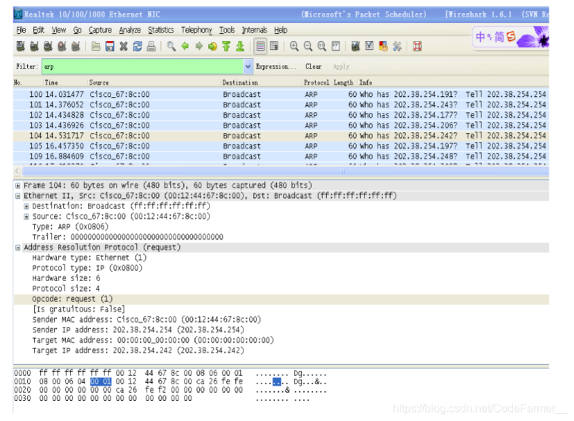
Task: Close the capture file X icon
Action: 124,46
